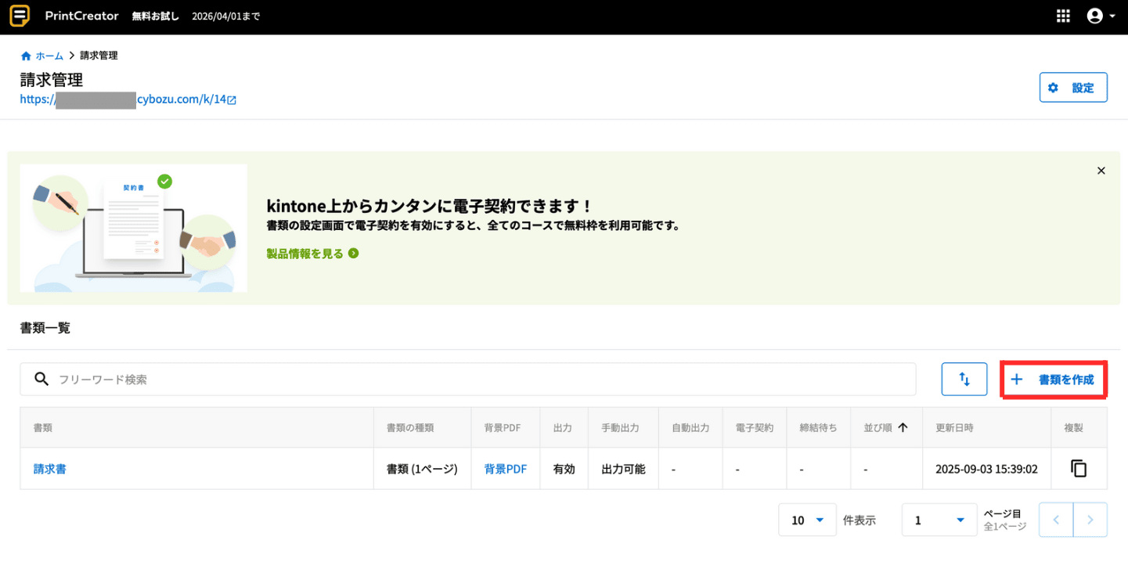Click the 有効 status cell
This screenshot has height=587, width=1128.
pyautogui.click(x=564, y=469)
